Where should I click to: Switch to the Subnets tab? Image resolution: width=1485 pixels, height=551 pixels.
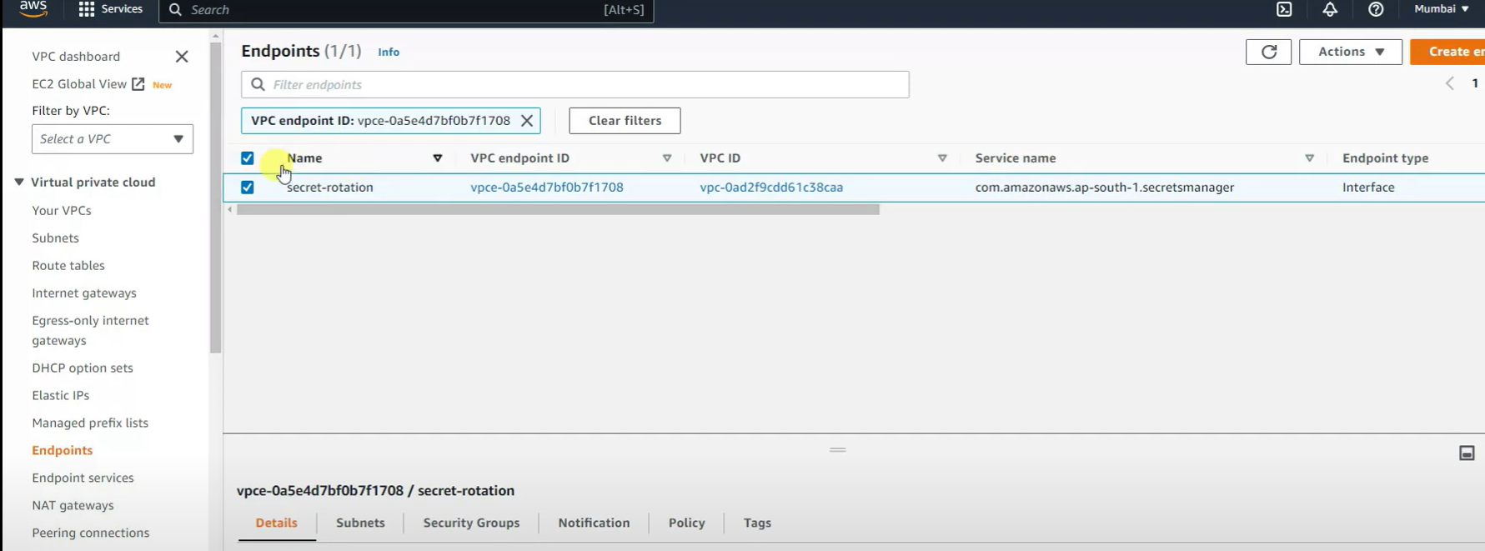pyautogui.click(x=360, y=523)
